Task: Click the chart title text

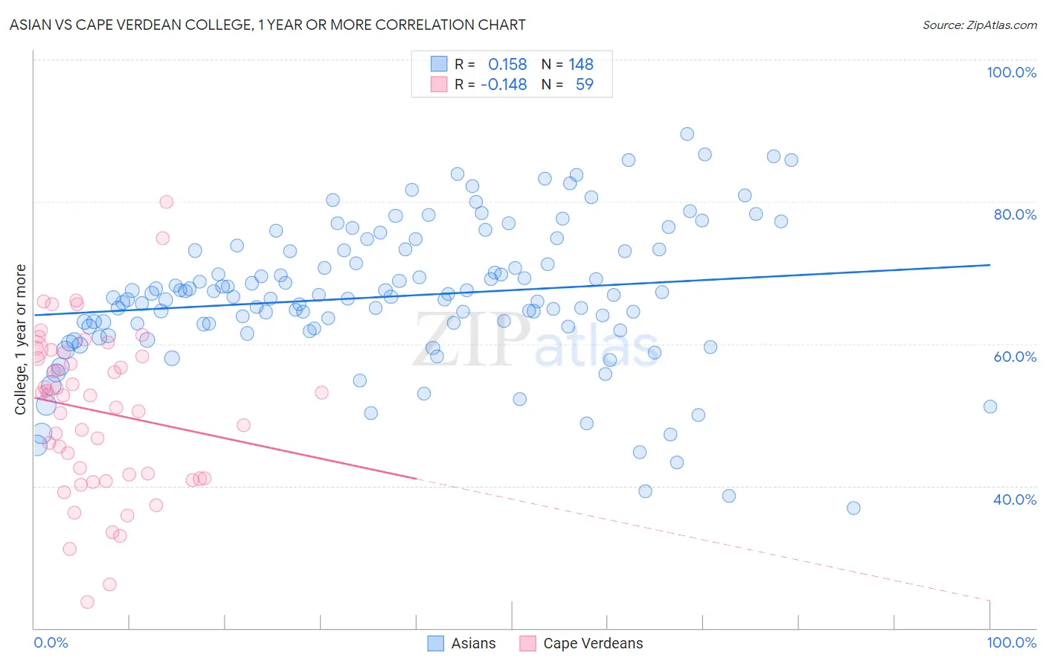Action: [x=267, y=25]
